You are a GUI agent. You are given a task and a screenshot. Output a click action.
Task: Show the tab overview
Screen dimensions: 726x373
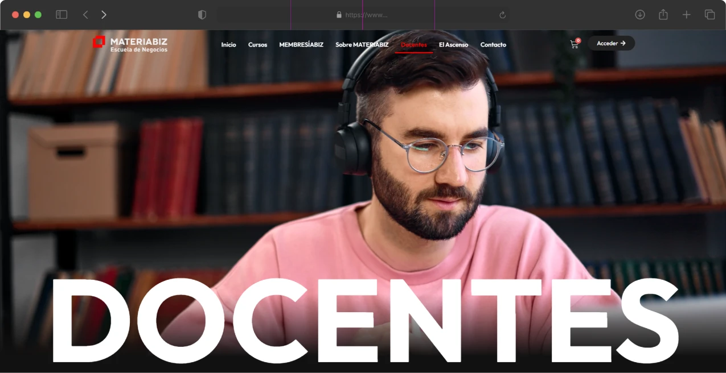point(709,15)
